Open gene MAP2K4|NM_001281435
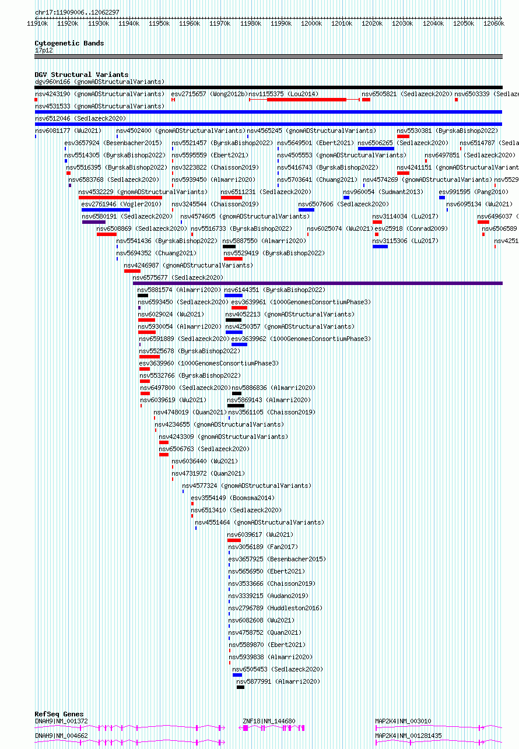519x749 pixels. pyautogui.click(x=408, y=736)
